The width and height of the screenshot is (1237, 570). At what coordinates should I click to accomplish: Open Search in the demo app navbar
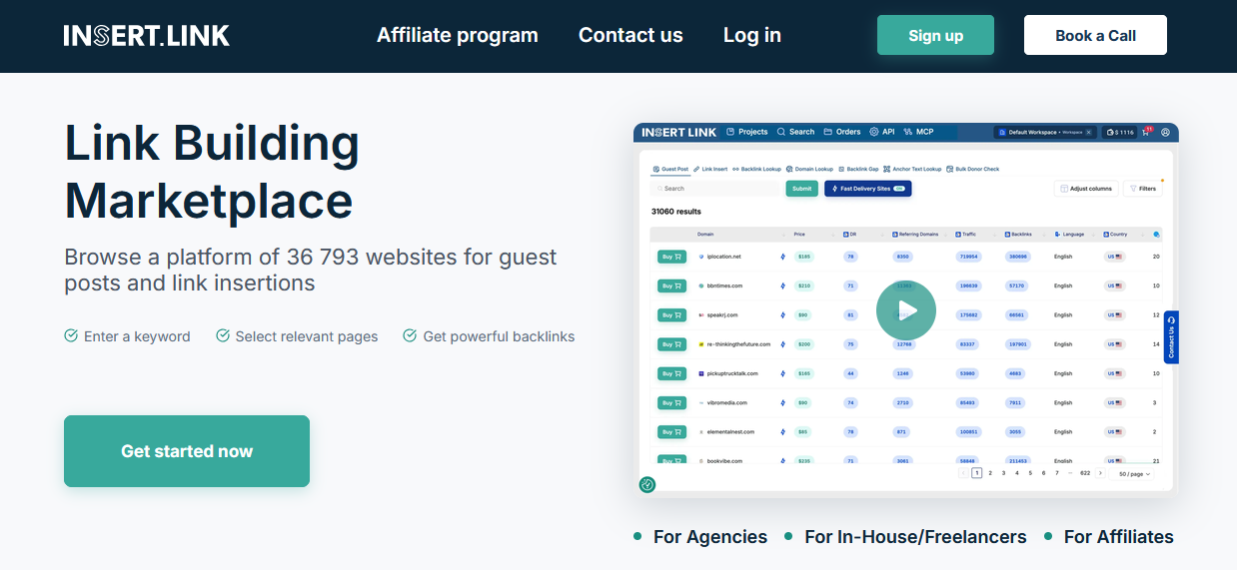pyautogui.click(x=796, y=132)
